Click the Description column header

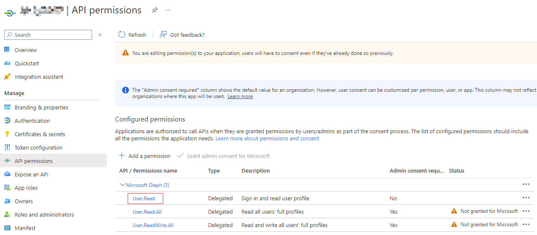(255, 170)
